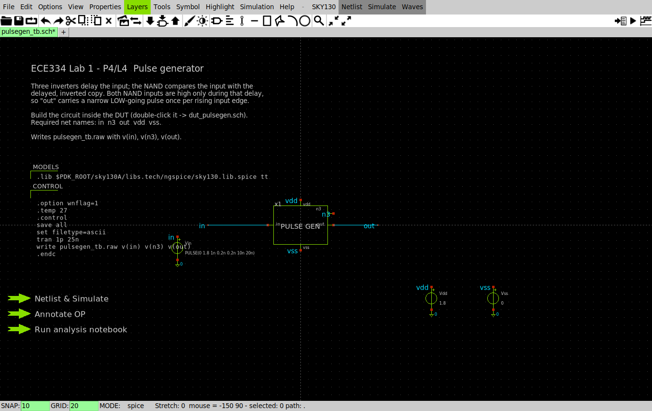Click the Search magnifier icon
Image resolution: width=652 pixels, height=411 pixels.
[319, 21]
